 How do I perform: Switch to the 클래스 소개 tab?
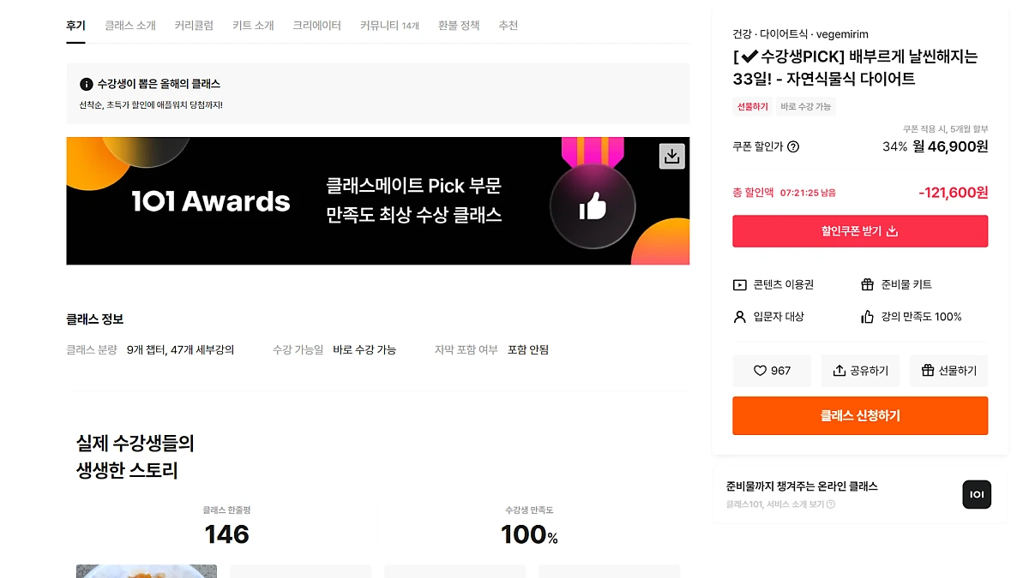(130, 26)
